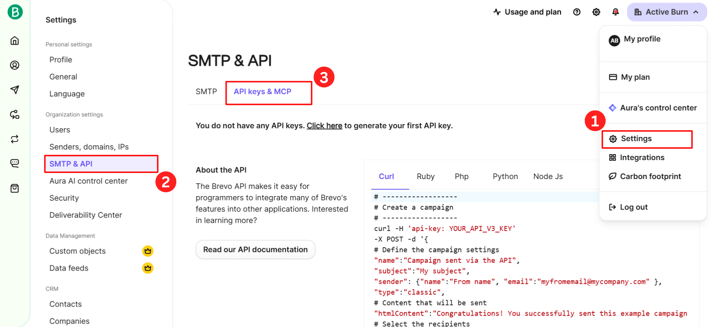This screenshot has height=327, width=722.
Task: Switch to the Python code tab
Action: 505,176
